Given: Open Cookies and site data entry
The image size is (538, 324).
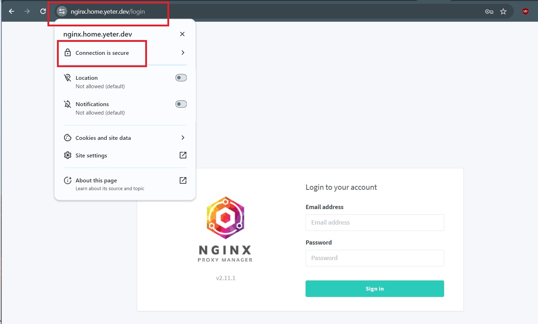Looking at the screenshot, I should (125, 138).
